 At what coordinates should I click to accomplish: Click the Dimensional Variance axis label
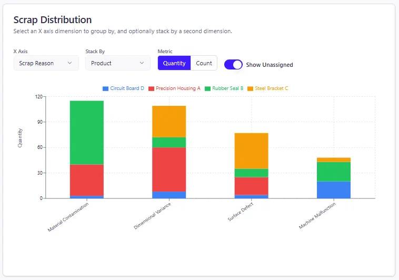pos(153,216)
